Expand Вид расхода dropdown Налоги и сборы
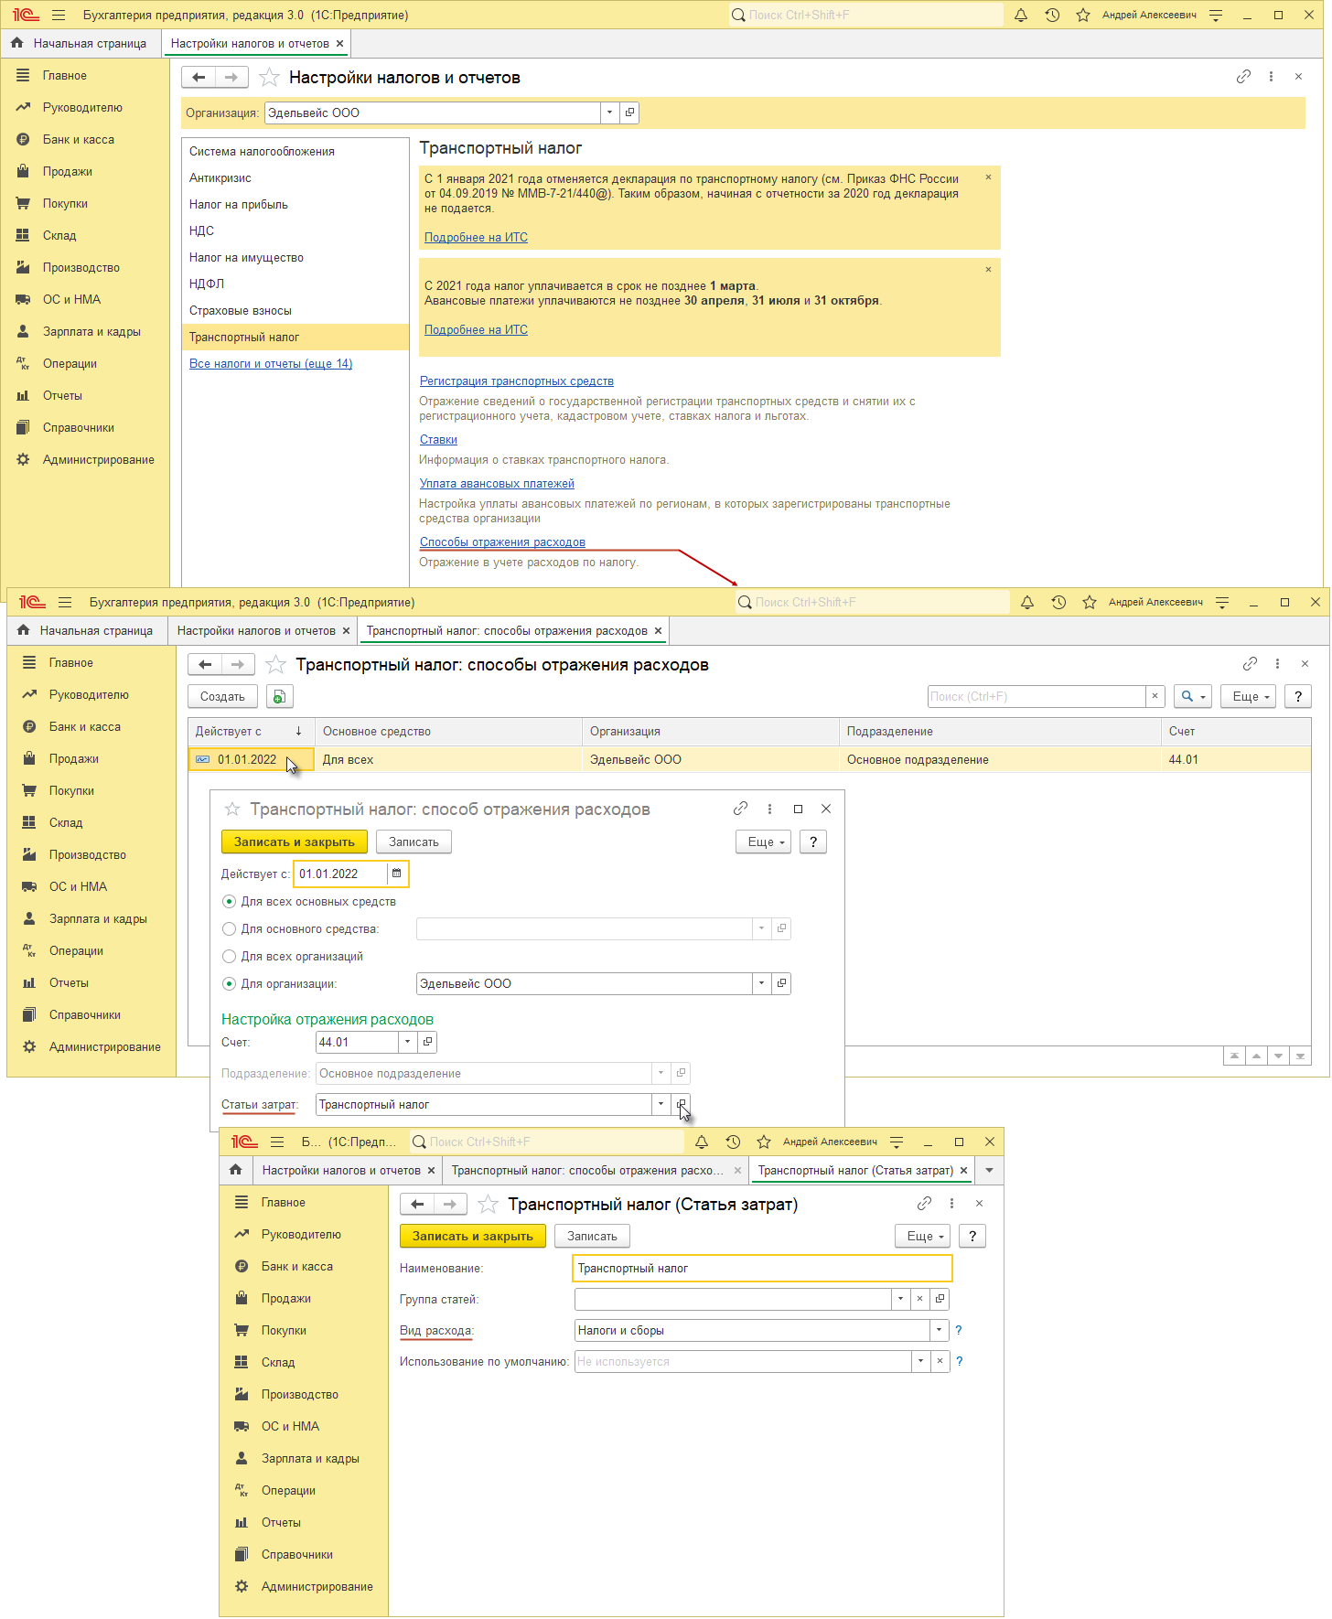Image resolution: width=1332 pixels, height=1619 pixels. 939,1330
